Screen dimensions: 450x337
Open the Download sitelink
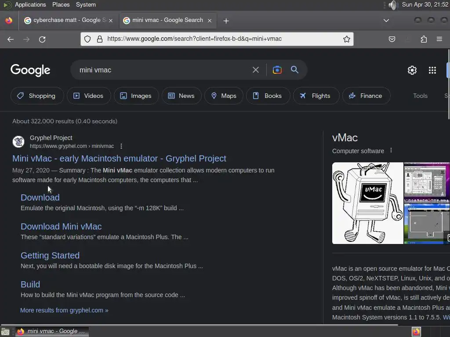40,197
